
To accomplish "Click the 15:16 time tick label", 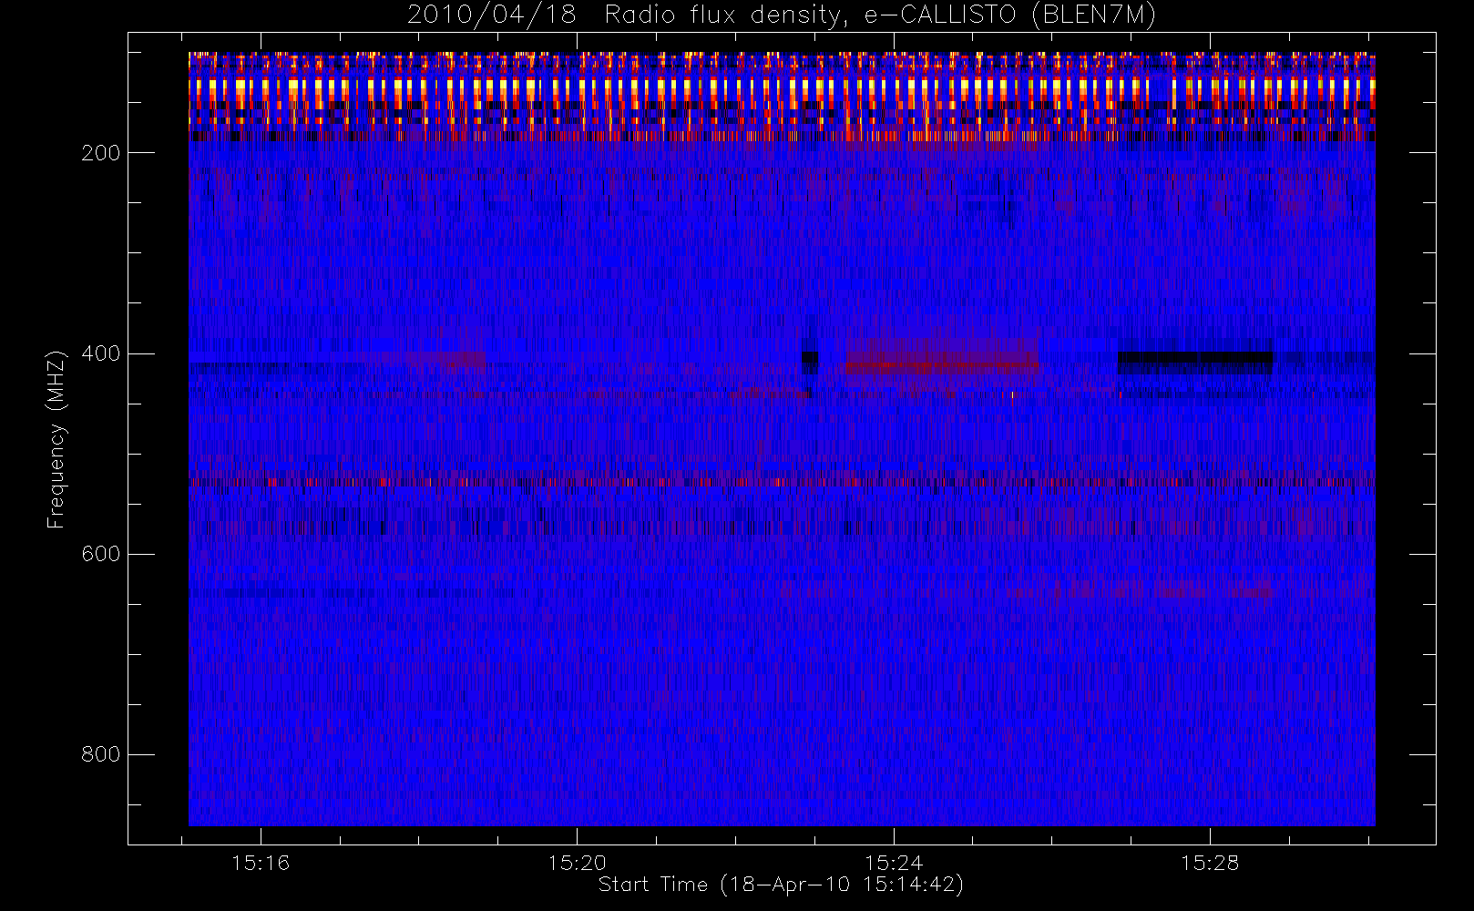I will [x=261, y=863].
